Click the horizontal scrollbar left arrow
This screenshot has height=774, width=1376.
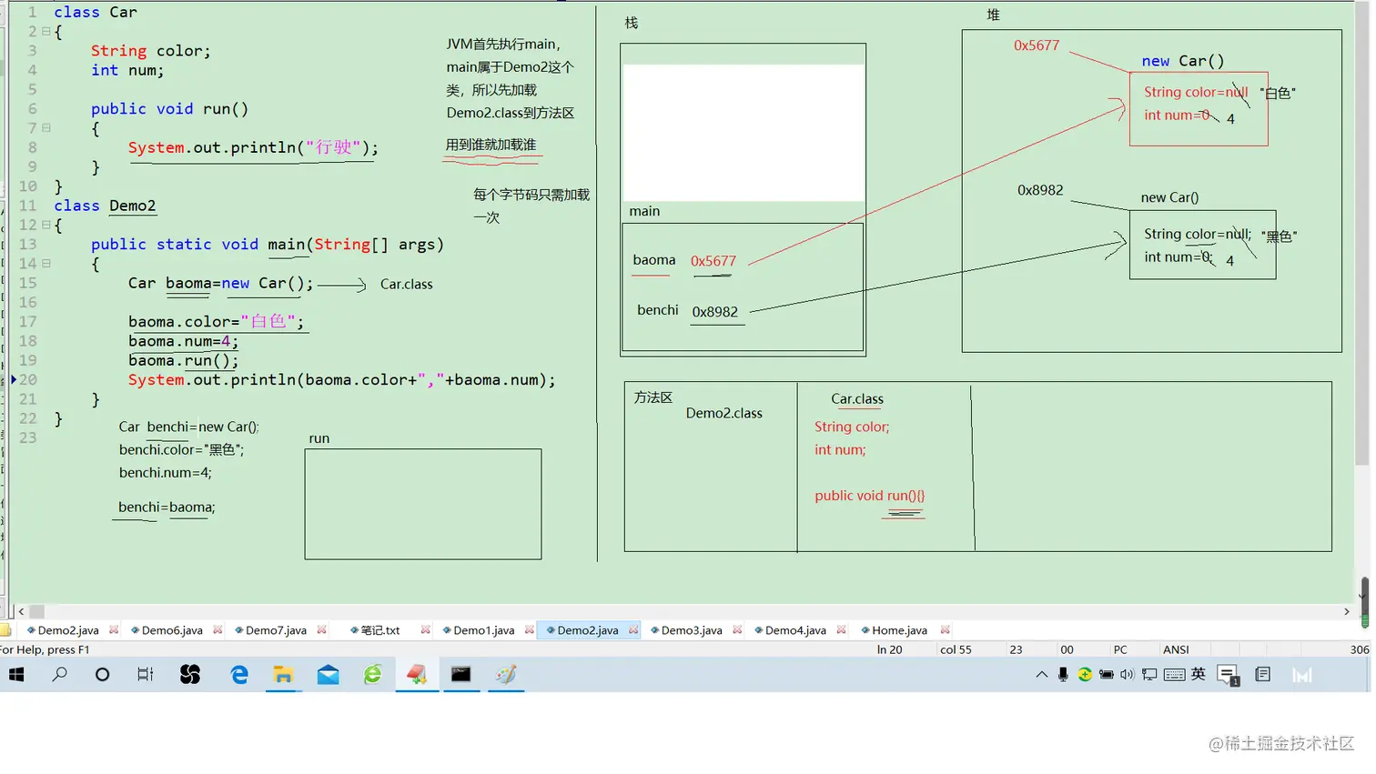tap(21, 612)
